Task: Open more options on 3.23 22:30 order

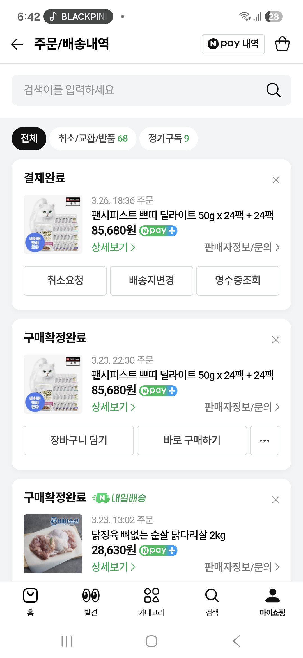Action: coord(265,440)
